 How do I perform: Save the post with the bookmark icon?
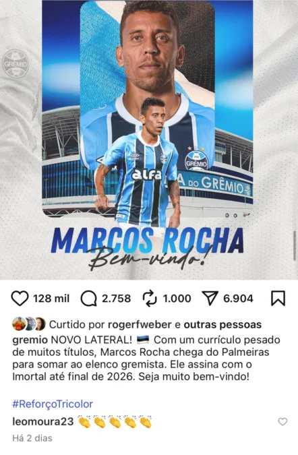click(x=278, y=299)
